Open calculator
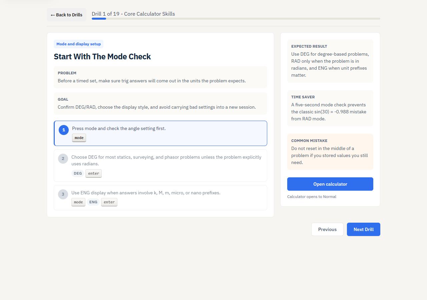The width and height of the screenshot is (427, 300). coord(330,184)
